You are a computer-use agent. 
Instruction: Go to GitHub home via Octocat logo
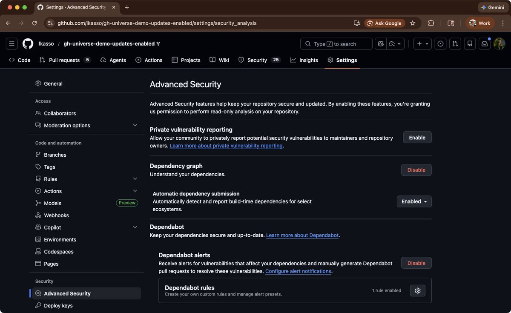tap(28, 44)
